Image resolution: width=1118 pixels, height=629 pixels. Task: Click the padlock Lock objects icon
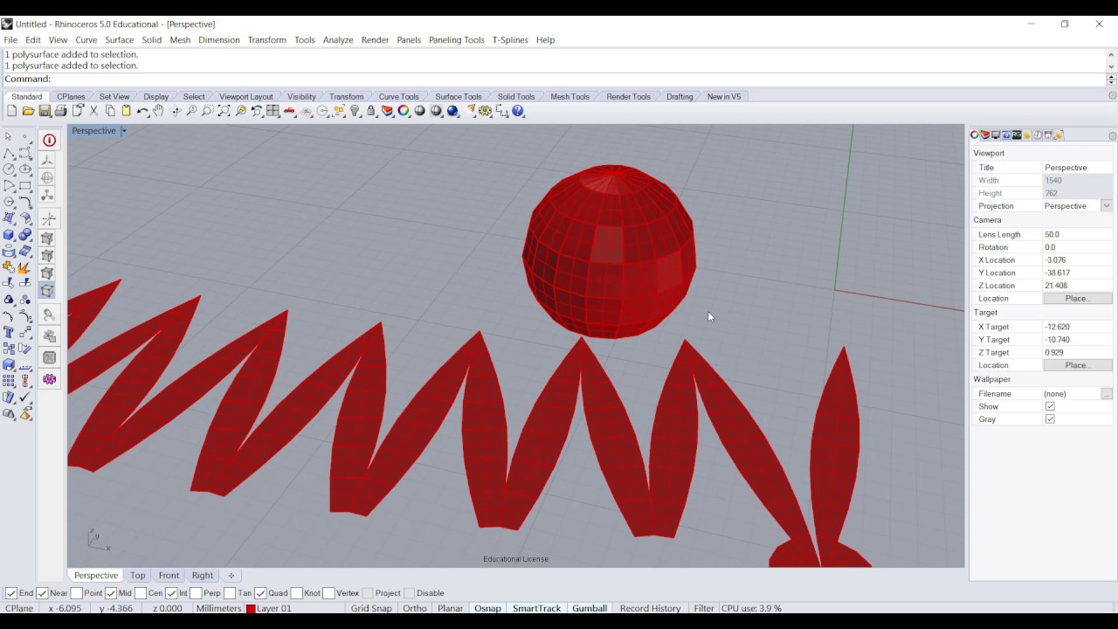(370, 111)
